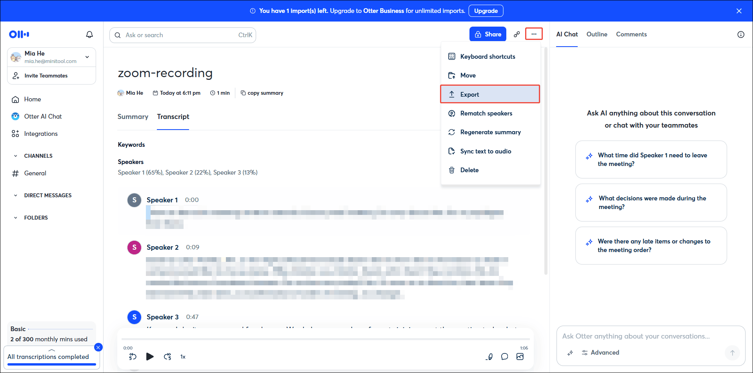Open the Outline tab in right panel

(597, 34)
